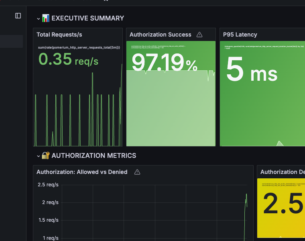Click the AUTHORIZATION METRICS row heading
Viewport: 305px width, 241px height.
click(94, 155)
